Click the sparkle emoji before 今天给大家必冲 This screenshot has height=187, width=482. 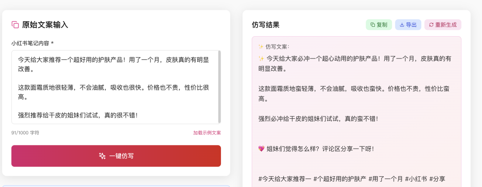pos(262,58)
